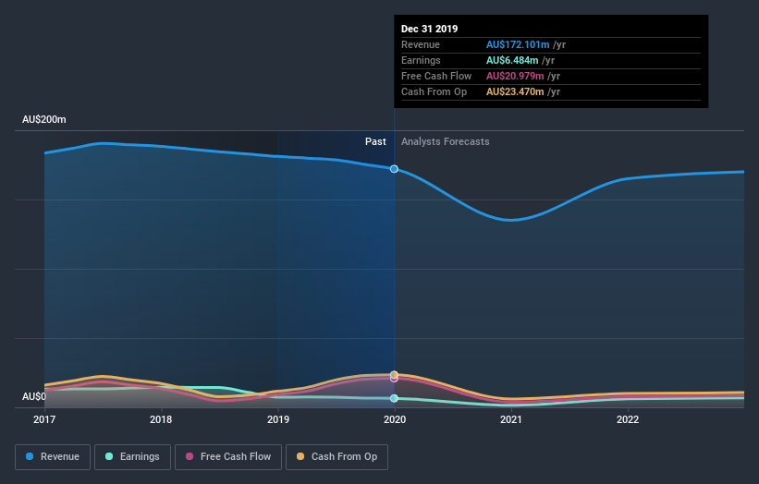
Task: Click the 2022 x-axis label
Action: [628, 419]
